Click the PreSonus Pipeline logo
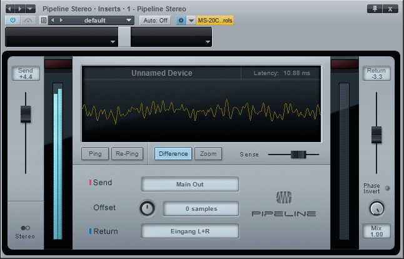The height and width of the screenshot is (259, 404). pos(284,204)
